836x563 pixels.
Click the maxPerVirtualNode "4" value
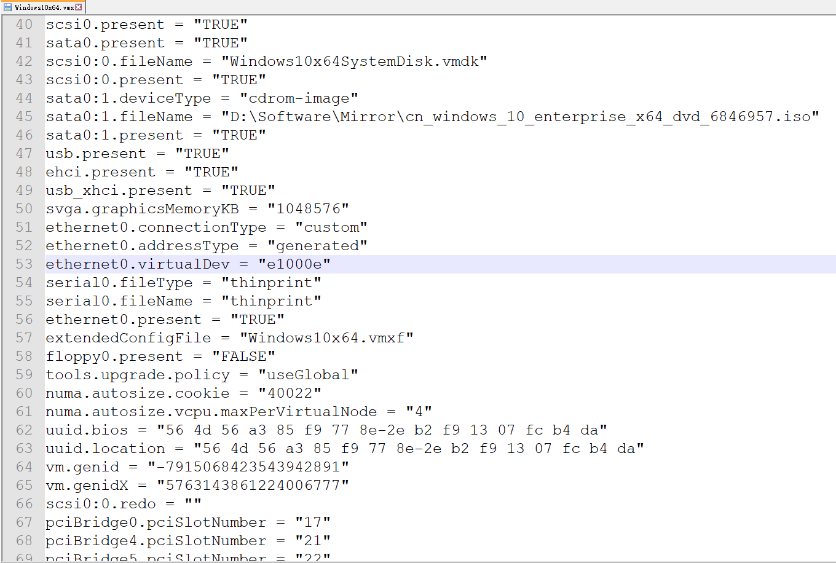[x=419, y=412]
